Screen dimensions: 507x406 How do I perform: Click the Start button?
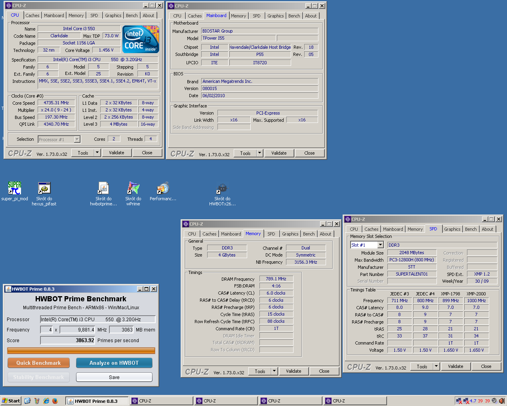pos(11,401)
